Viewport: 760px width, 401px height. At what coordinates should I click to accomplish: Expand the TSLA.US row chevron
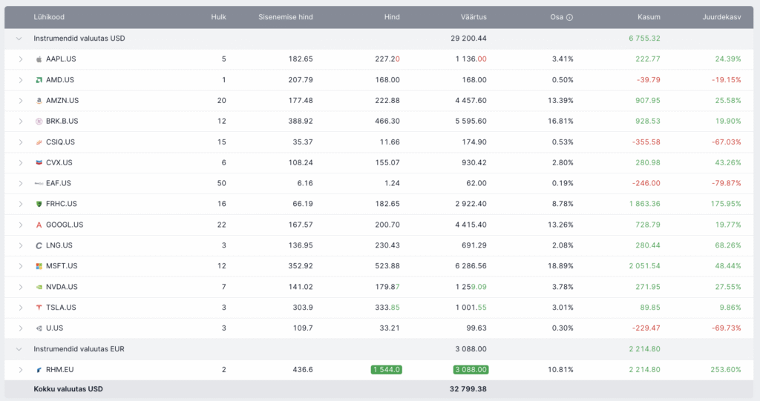[20, 308]
